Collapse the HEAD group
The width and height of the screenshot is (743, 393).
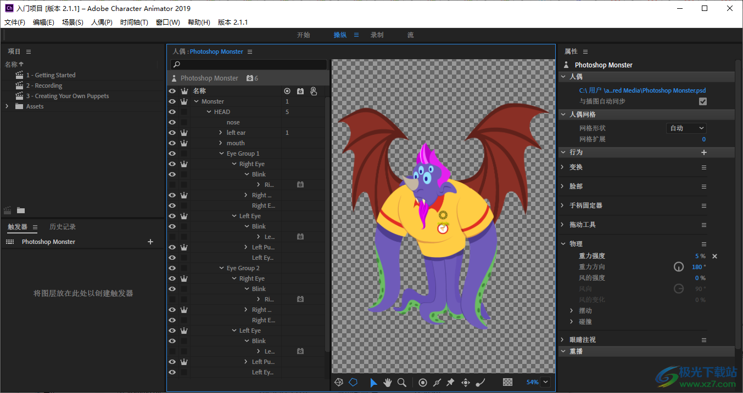point(209,112)
